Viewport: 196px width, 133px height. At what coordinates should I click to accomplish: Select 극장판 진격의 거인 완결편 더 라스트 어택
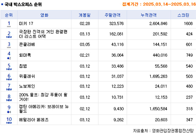pos(43,34)
